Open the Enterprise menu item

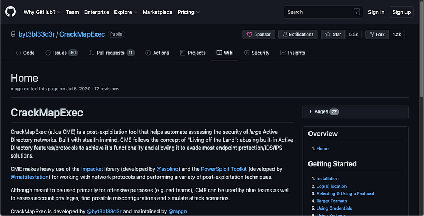pyautogui.click(x=96, y=12)
